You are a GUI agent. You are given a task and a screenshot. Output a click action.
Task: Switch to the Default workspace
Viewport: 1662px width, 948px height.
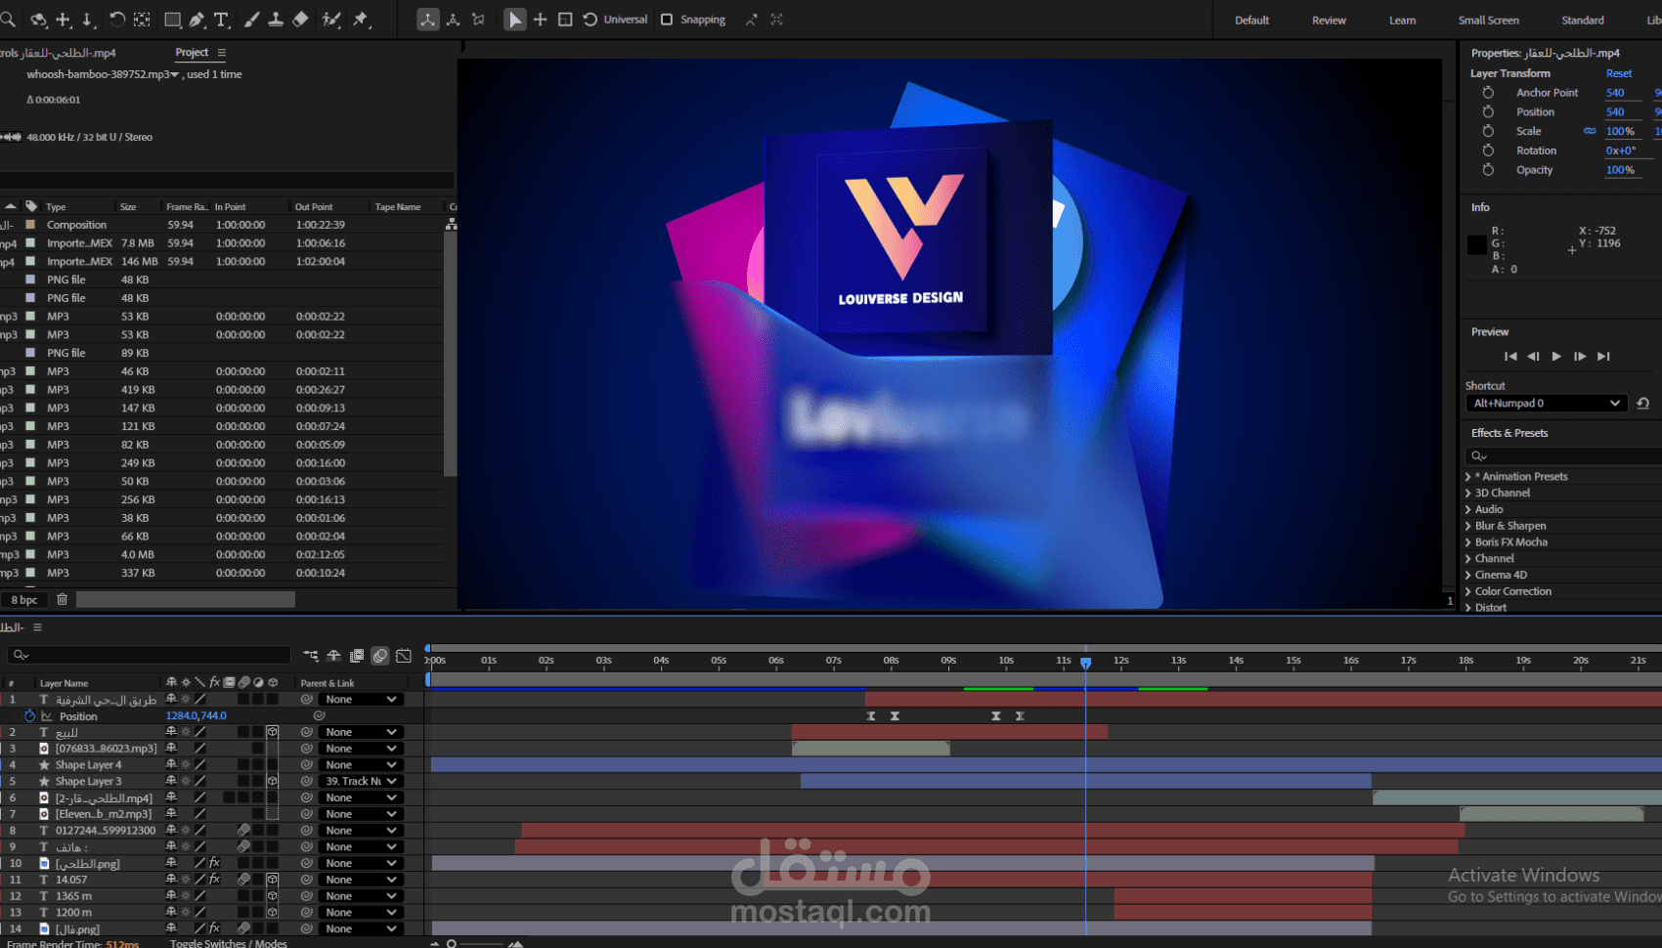(1251, 21)
